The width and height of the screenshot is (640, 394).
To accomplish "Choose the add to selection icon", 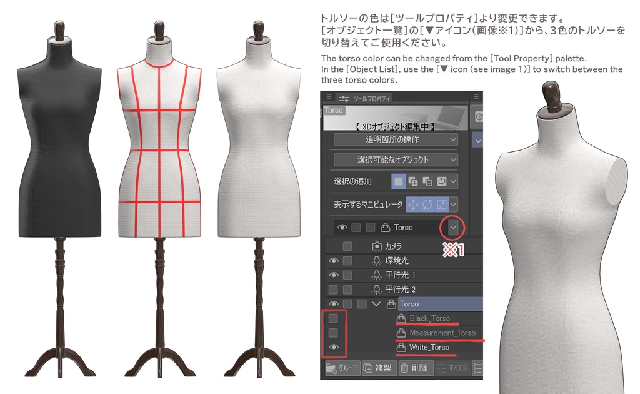I will (x=413, y=181).
